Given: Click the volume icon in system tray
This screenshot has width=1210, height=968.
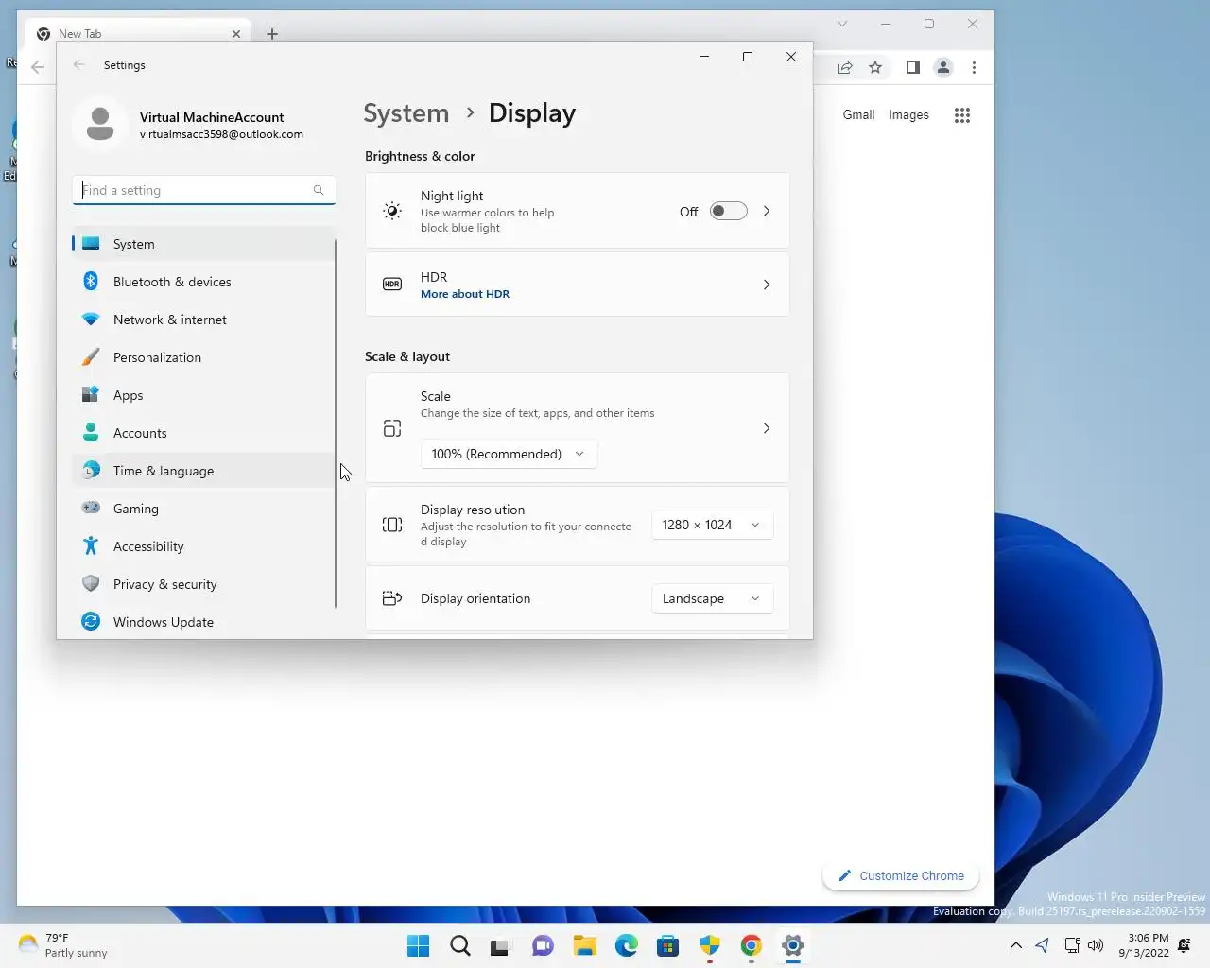Looking at the screenshot, I should point(1096,945).
